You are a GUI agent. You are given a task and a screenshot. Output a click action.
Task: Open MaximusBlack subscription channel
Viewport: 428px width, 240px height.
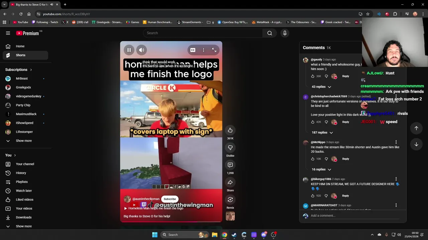coord(25,114)
